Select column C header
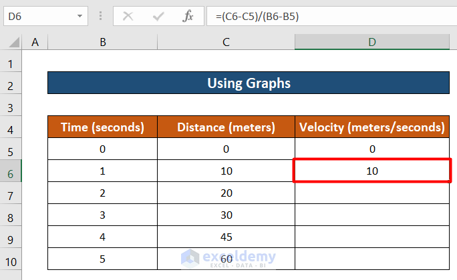The width and height of the screenshot is (457, 280). coord(226,43)
